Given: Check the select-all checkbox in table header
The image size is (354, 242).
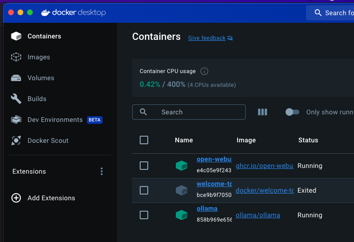Looking at the screenshot, I should pyautogui.click(x=144, y=140).
